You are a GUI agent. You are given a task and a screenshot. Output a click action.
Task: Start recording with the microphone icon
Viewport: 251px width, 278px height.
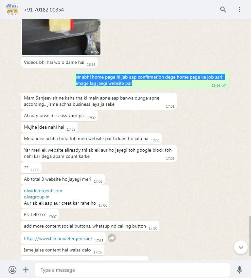pyautogui.click(x=240, y=270)
